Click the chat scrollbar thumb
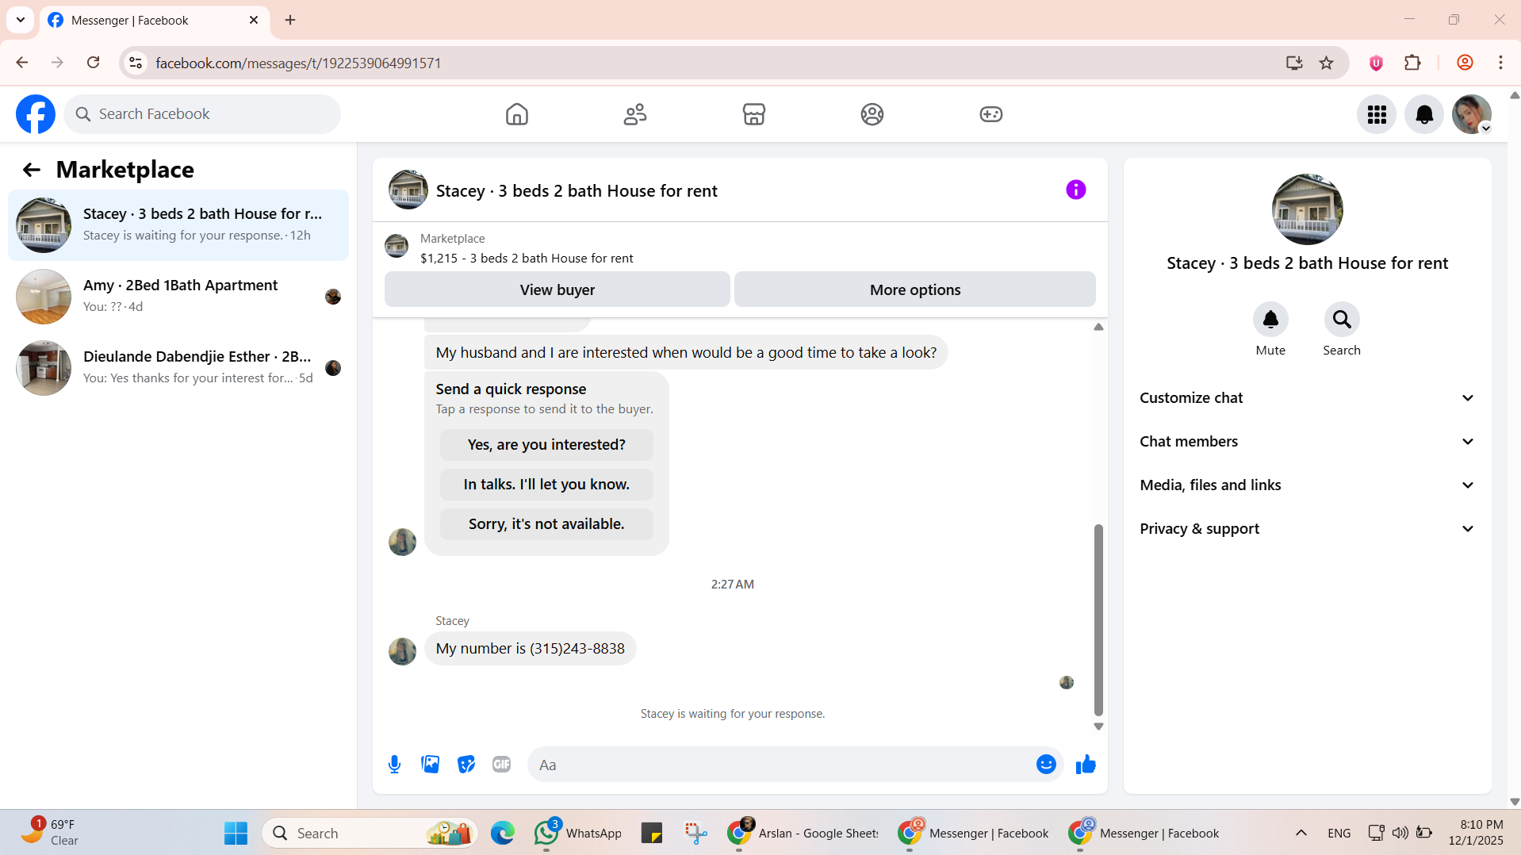This screenshot has height=855, width=1521. pos(1098,619)
